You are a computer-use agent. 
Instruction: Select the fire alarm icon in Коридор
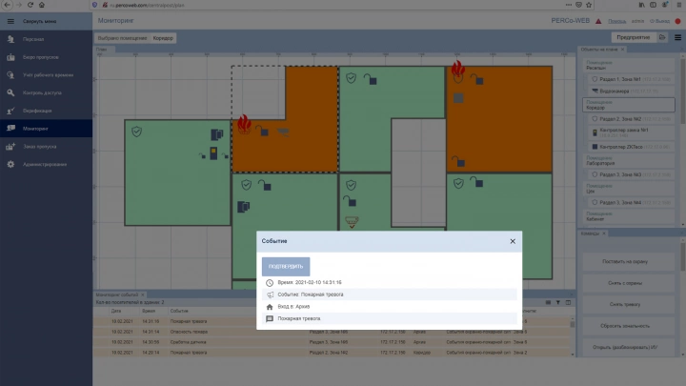[243, 123]
